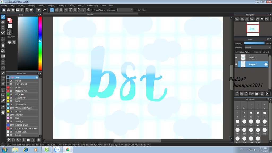
Task: Select the Eraser (Soft) brush
Action: pyautogui.click(x=22, y=132)
